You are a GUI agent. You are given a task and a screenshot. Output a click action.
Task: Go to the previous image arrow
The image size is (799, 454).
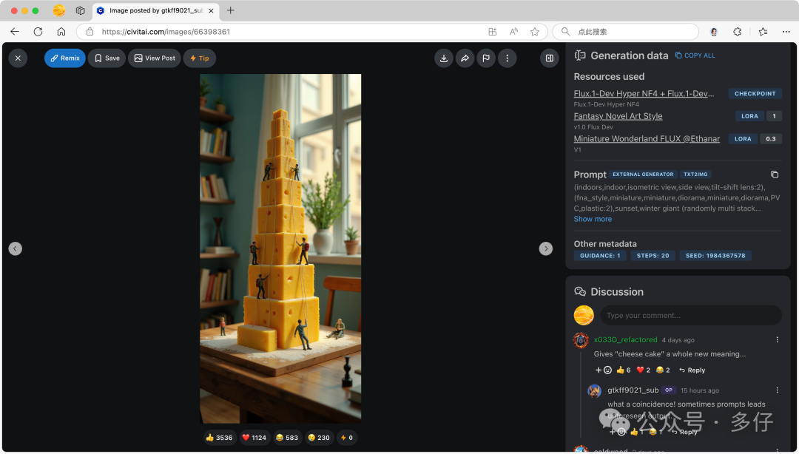[x=16, y=248]
